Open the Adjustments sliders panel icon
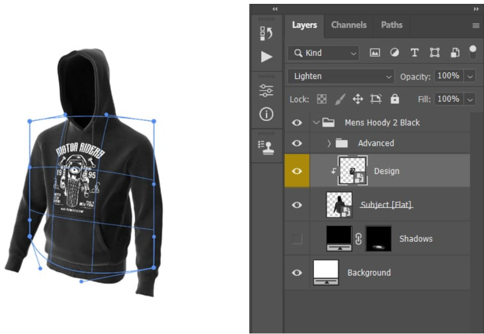484x334 pixels. coord(266,91)
